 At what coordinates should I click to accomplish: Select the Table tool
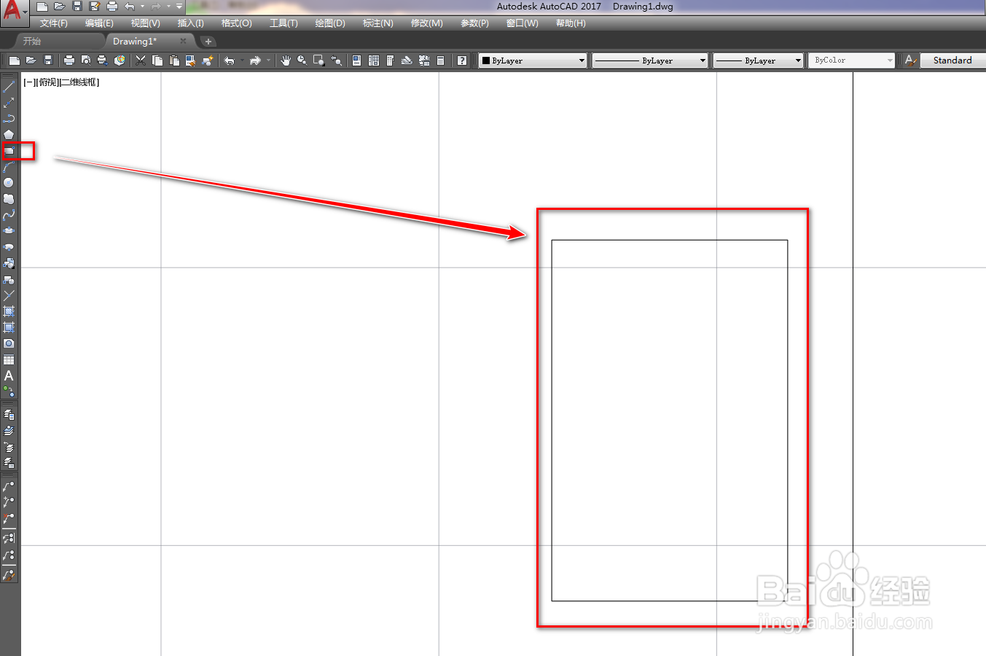coord(9,359)
